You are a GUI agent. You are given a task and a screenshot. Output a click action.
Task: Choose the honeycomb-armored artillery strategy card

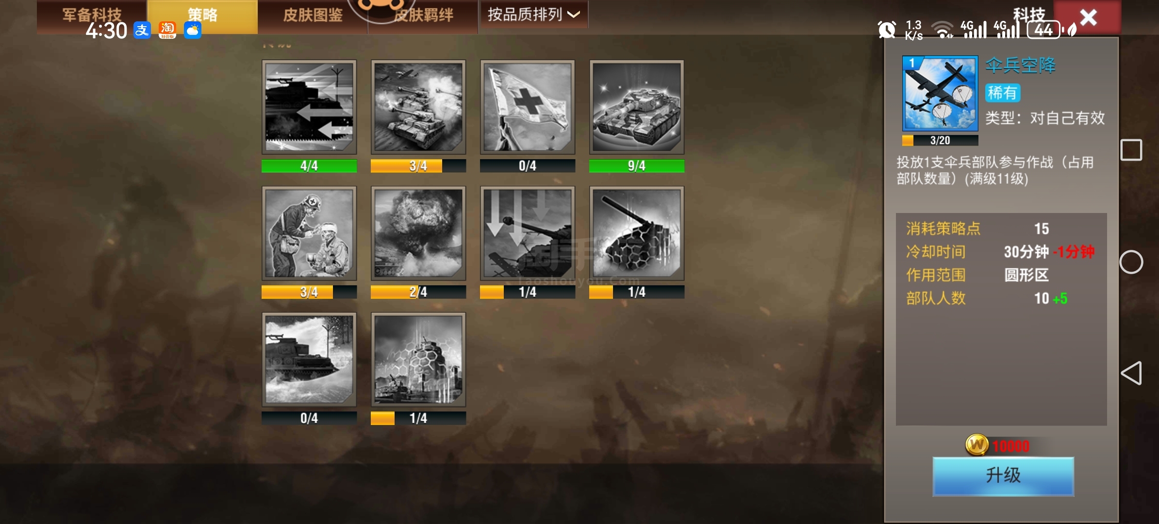[x=637, y=233]
